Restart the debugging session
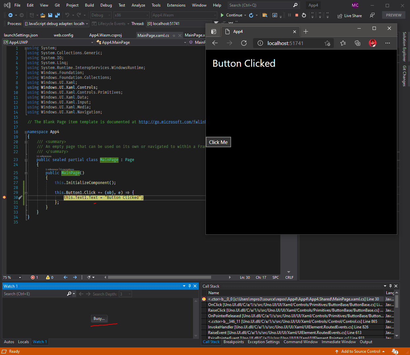Screen dimensions: 410x355 [x=304, y=15]
